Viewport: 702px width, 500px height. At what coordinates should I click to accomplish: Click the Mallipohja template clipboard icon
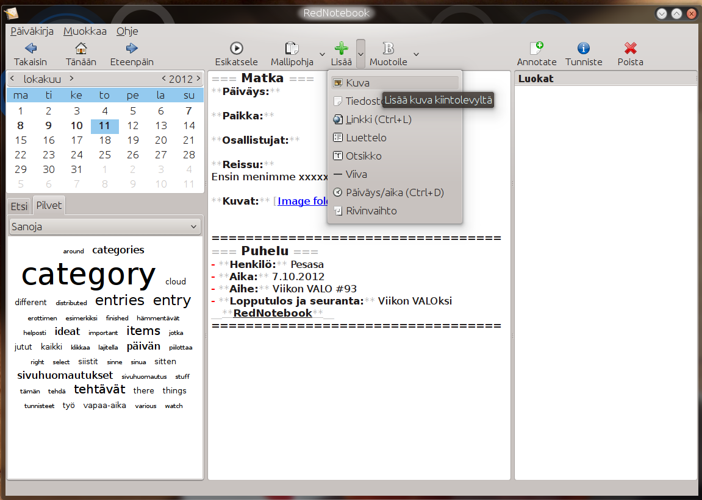click(x=292, y=48)
